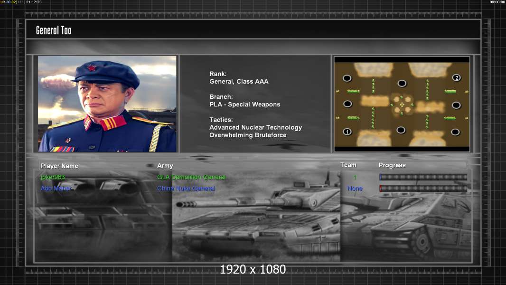Select the empty start slot at the map's middle-right edge
506x285 pixels.
[456, 105]
